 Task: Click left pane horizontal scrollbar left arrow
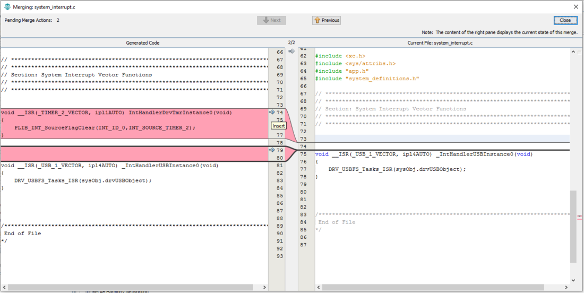(x=3, y=287)
